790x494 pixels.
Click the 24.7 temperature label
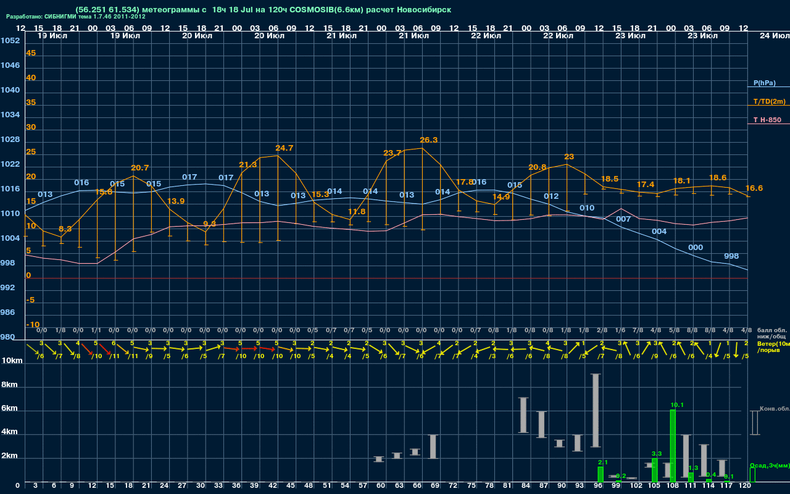[x=285, y=148]
